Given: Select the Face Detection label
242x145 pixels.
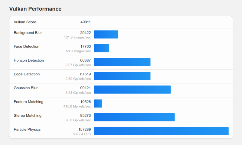Looking at the screenshot, I should [x=26, y=47].
